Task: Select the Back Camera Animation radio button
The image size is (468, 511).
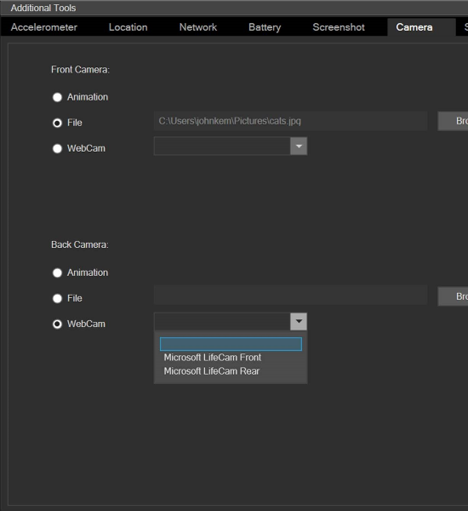Action: (57, 273)
